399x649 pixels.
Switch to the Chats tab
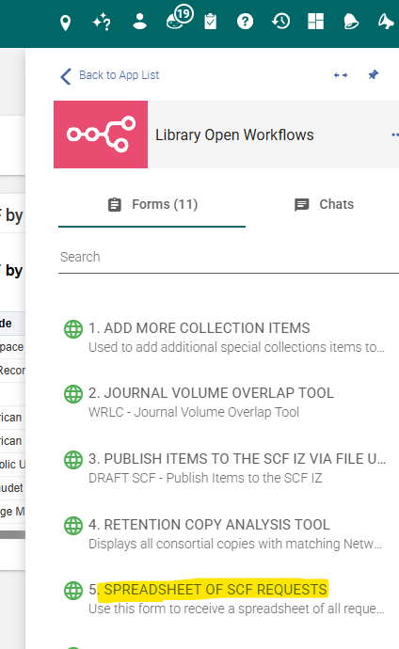tap(324, 205)
